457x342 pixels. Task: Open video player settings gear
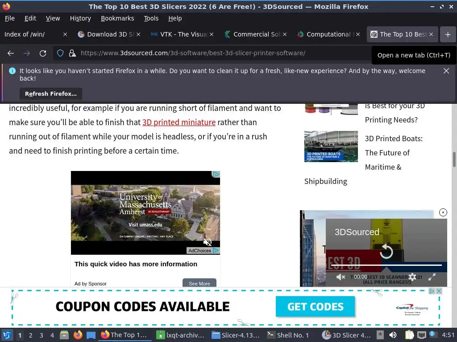click(412, 277)
